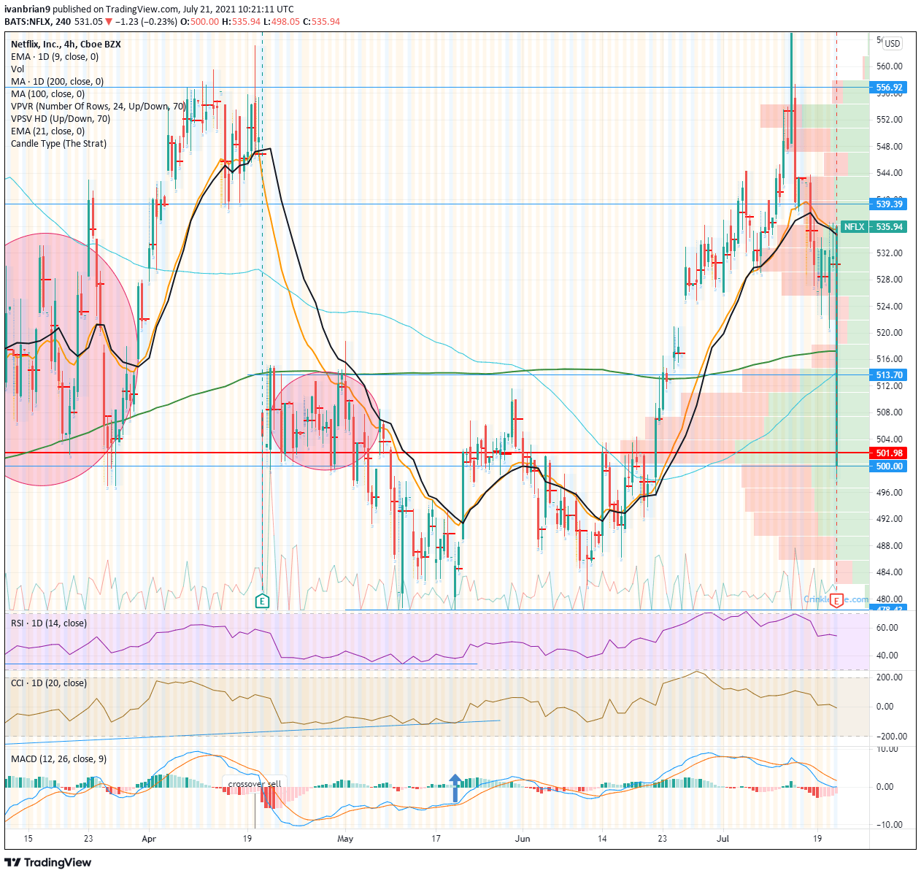Click the red earnings E marker
The width and height of the screenshot is (921, 876).
coord(837,600)
